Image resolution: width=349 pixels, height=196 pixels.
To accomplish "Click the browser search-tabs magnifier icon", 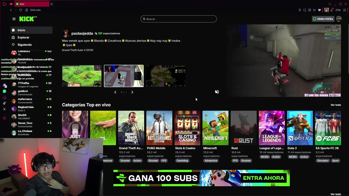I will coord(330,4).
